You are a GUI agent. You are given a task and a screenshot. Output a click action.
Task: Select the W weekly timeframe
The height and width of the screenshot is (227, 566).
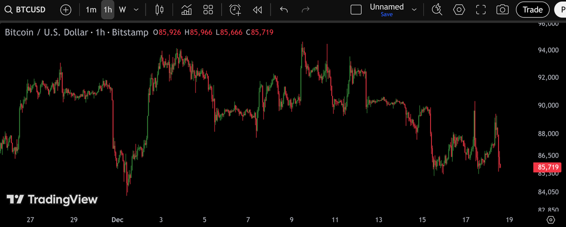click(122, 10)
